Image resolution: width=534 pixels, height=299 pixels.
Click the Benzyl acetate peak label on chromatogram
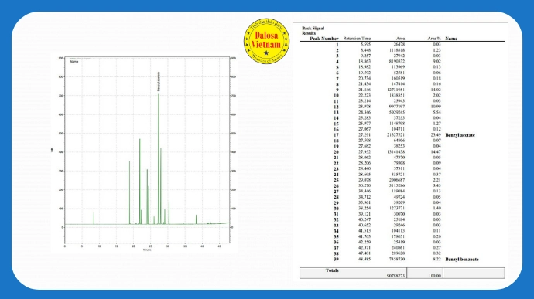(159, 82)
